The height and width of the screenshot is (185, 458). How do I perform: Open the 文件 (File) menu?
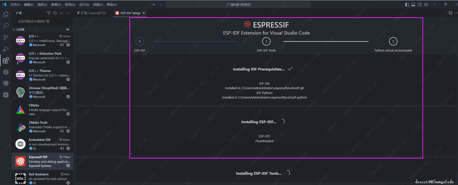coord(15,5)
